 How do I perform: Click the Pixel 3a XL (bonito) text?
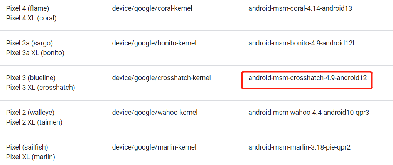tap(35, 53)
